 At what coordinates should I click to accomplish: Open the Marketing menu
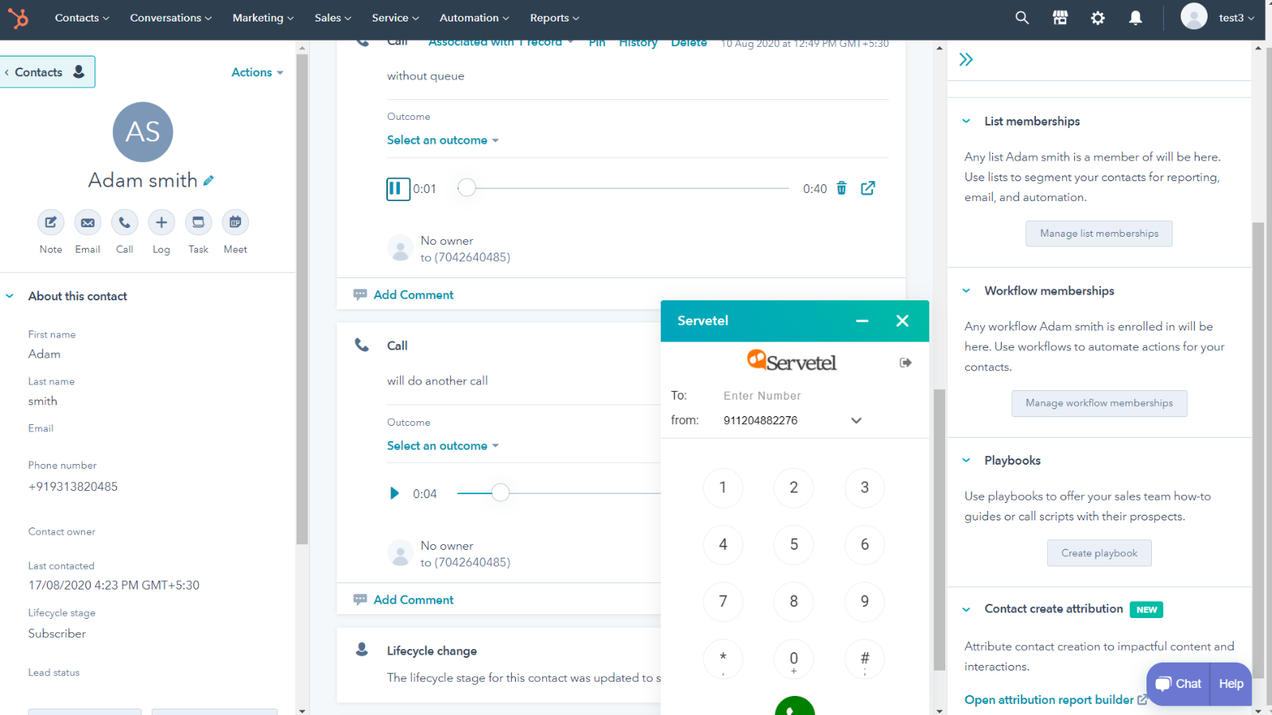coord(263,17)
